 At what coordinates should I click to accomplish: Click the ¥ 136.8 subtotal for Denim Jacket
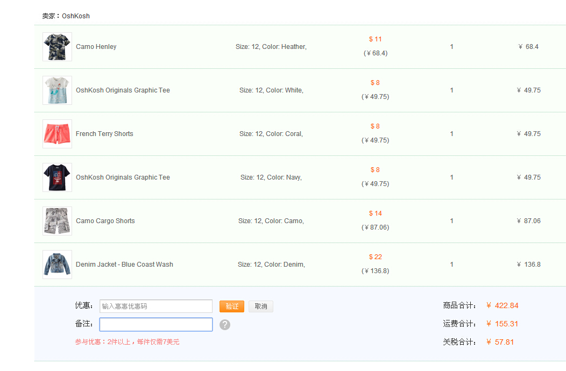coord(528,265)
